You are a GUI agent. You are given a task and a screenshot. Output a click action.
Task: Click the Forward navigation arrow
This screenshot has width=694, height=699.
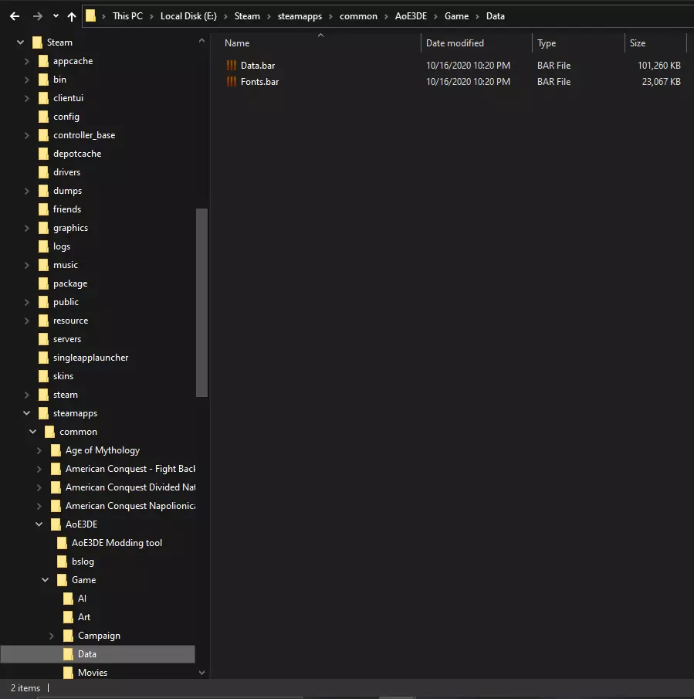pos(38,16)
